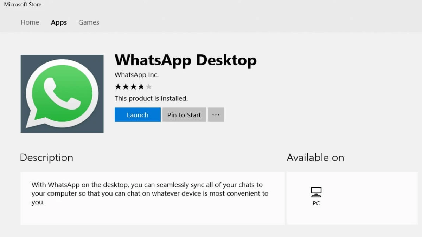Click the PC label under Available on

tap(316, 203)
